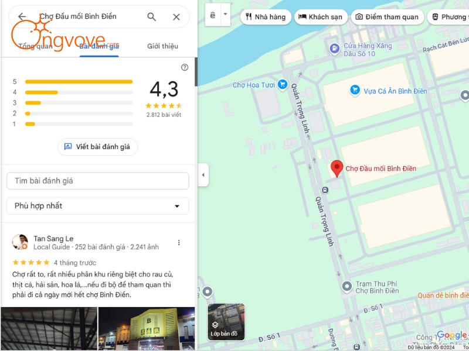Switch to the Giới thiệu tab
Viewport: 469px width, 351px height.
(162, 46)
